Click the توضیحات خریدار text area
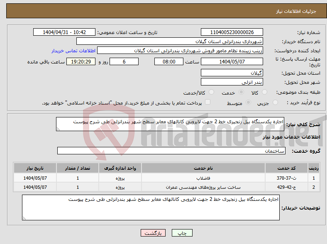327x244 pixels. 151,207
